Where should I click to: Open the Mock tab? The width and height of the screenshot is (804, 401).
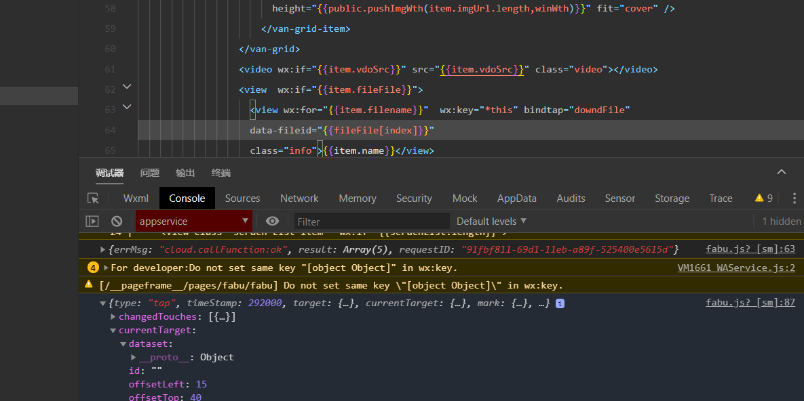(x=465, y=198)
